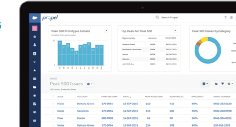
Task: Open the sort arrows dropdown
Action: tap(231, 84)
